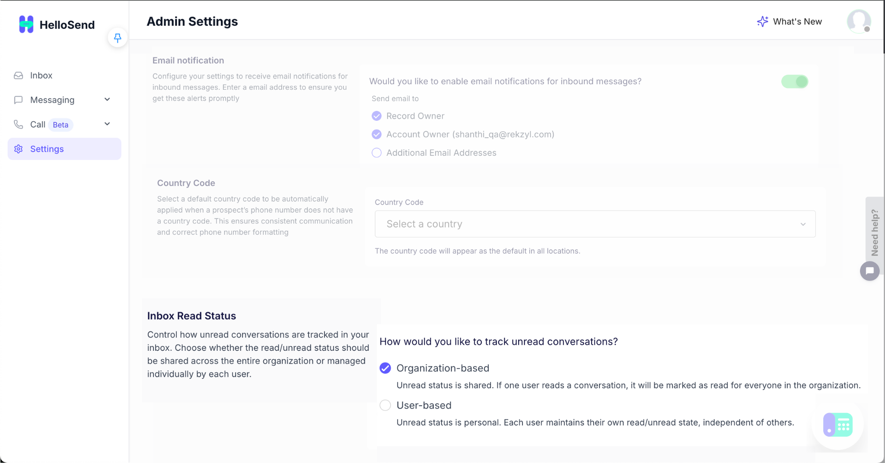Check Additional Email Addresses option
Image resolution: width=885 pixels, height=463 pixels.
pyautogui.click(x=377, y=153)
